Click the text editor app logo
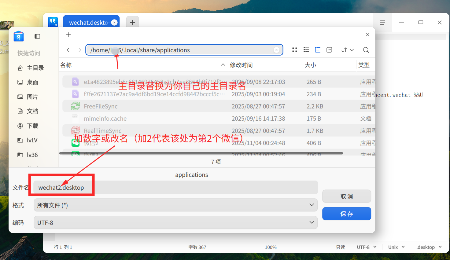This screenshot has height=260, width=450. (x=53, y=22)
